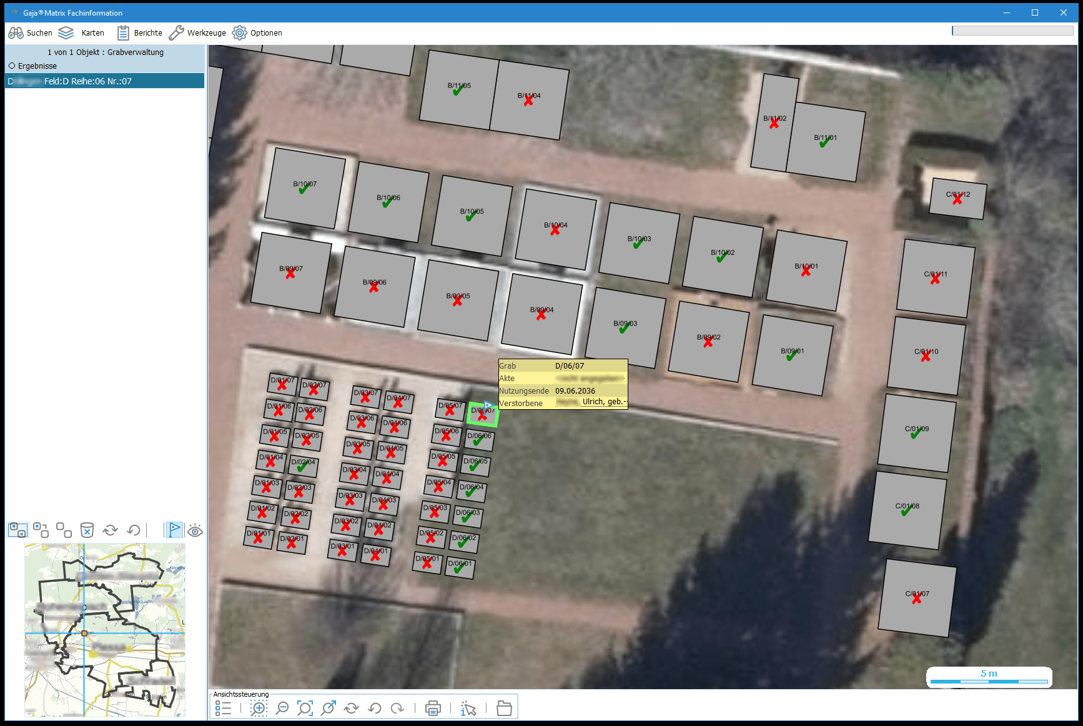
Task: Click the zoom in magnifier tool
Action: click(x=259, y=708)
